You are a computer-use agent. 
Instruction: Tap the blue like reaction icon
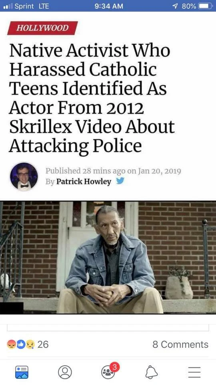tap(21, 344)
